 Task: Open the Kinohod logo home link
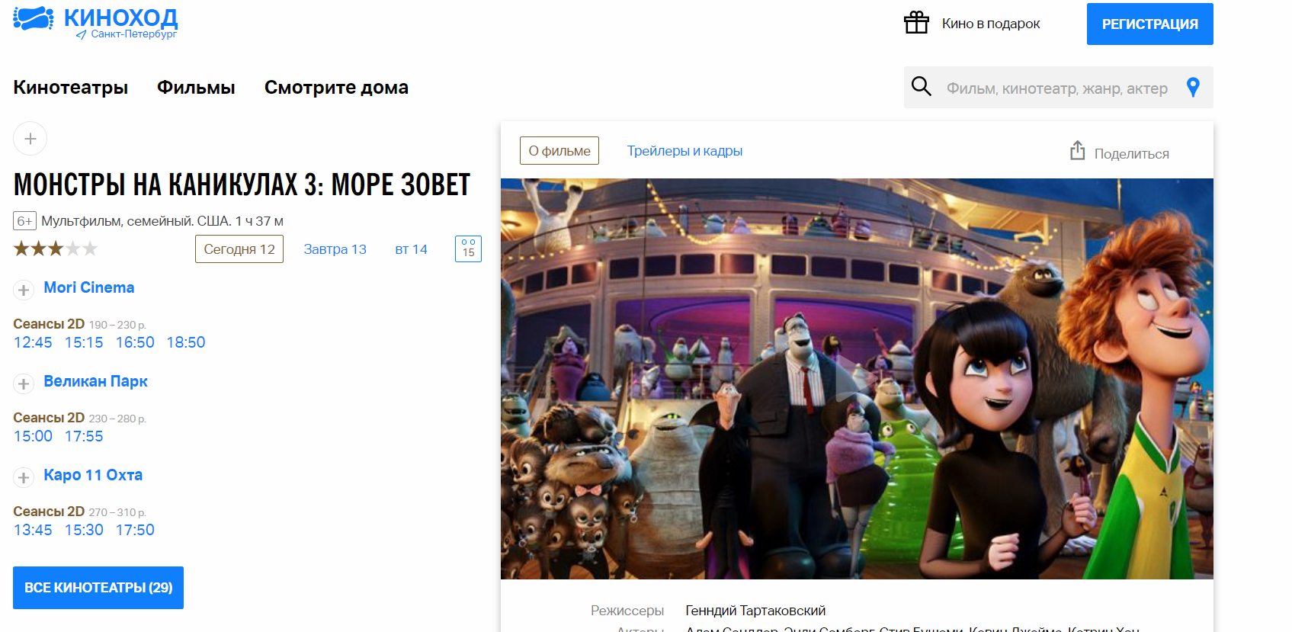point(95,17)
